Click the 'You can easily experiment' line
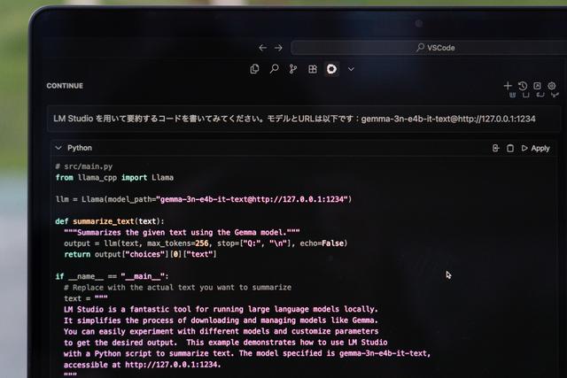This screenshot has height=378, width=567. [x=221, y=331]
